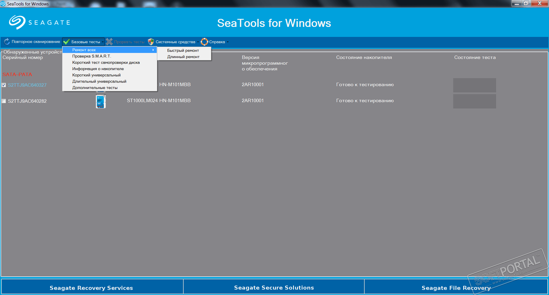Click serial number S2TTJ9AC640282 text
The width and height of the screenshot is (549, 295).
[27, 101]
